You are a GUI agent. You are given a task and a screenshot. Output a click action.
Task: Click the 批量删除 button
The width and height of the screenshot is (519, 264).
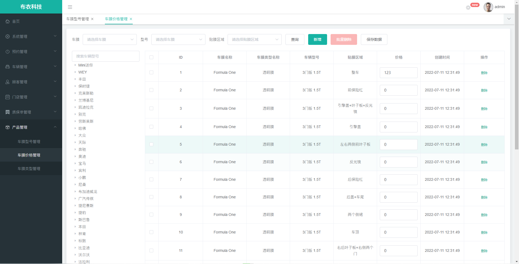344,39
